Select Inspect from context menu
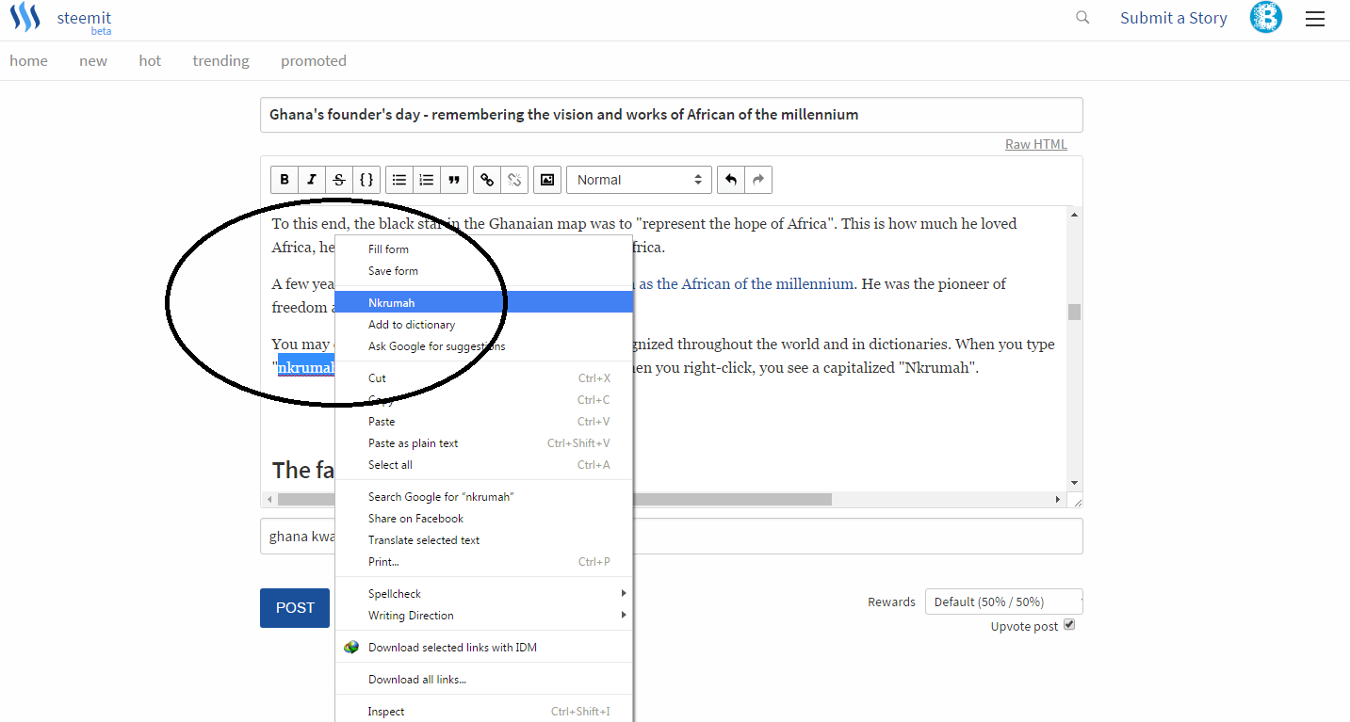The width and height of the screenshot is (1350, 722). [484, 712]
